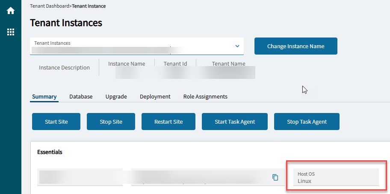Open the Role Assignments tab
This screenshot has height=194, width=390.
pos(205,97)
